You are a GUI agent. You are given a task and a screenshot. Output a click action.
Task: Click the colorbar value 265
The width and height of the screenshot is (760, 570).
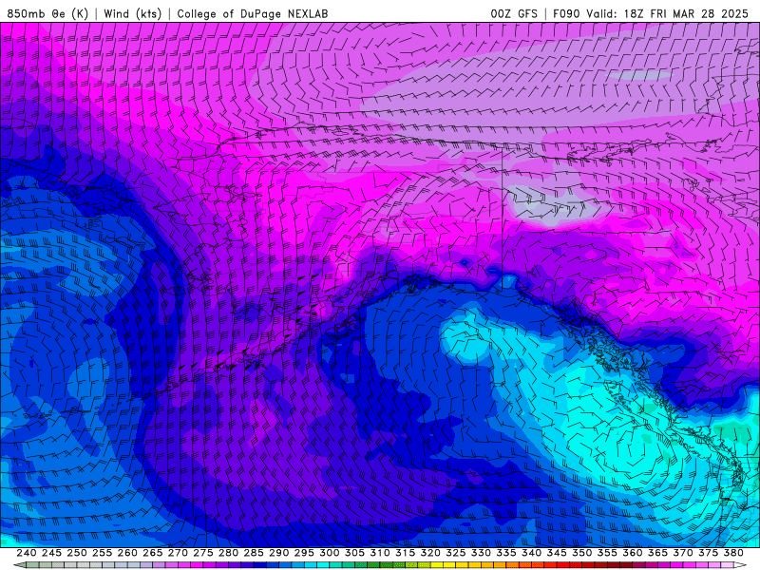(153, 553)
